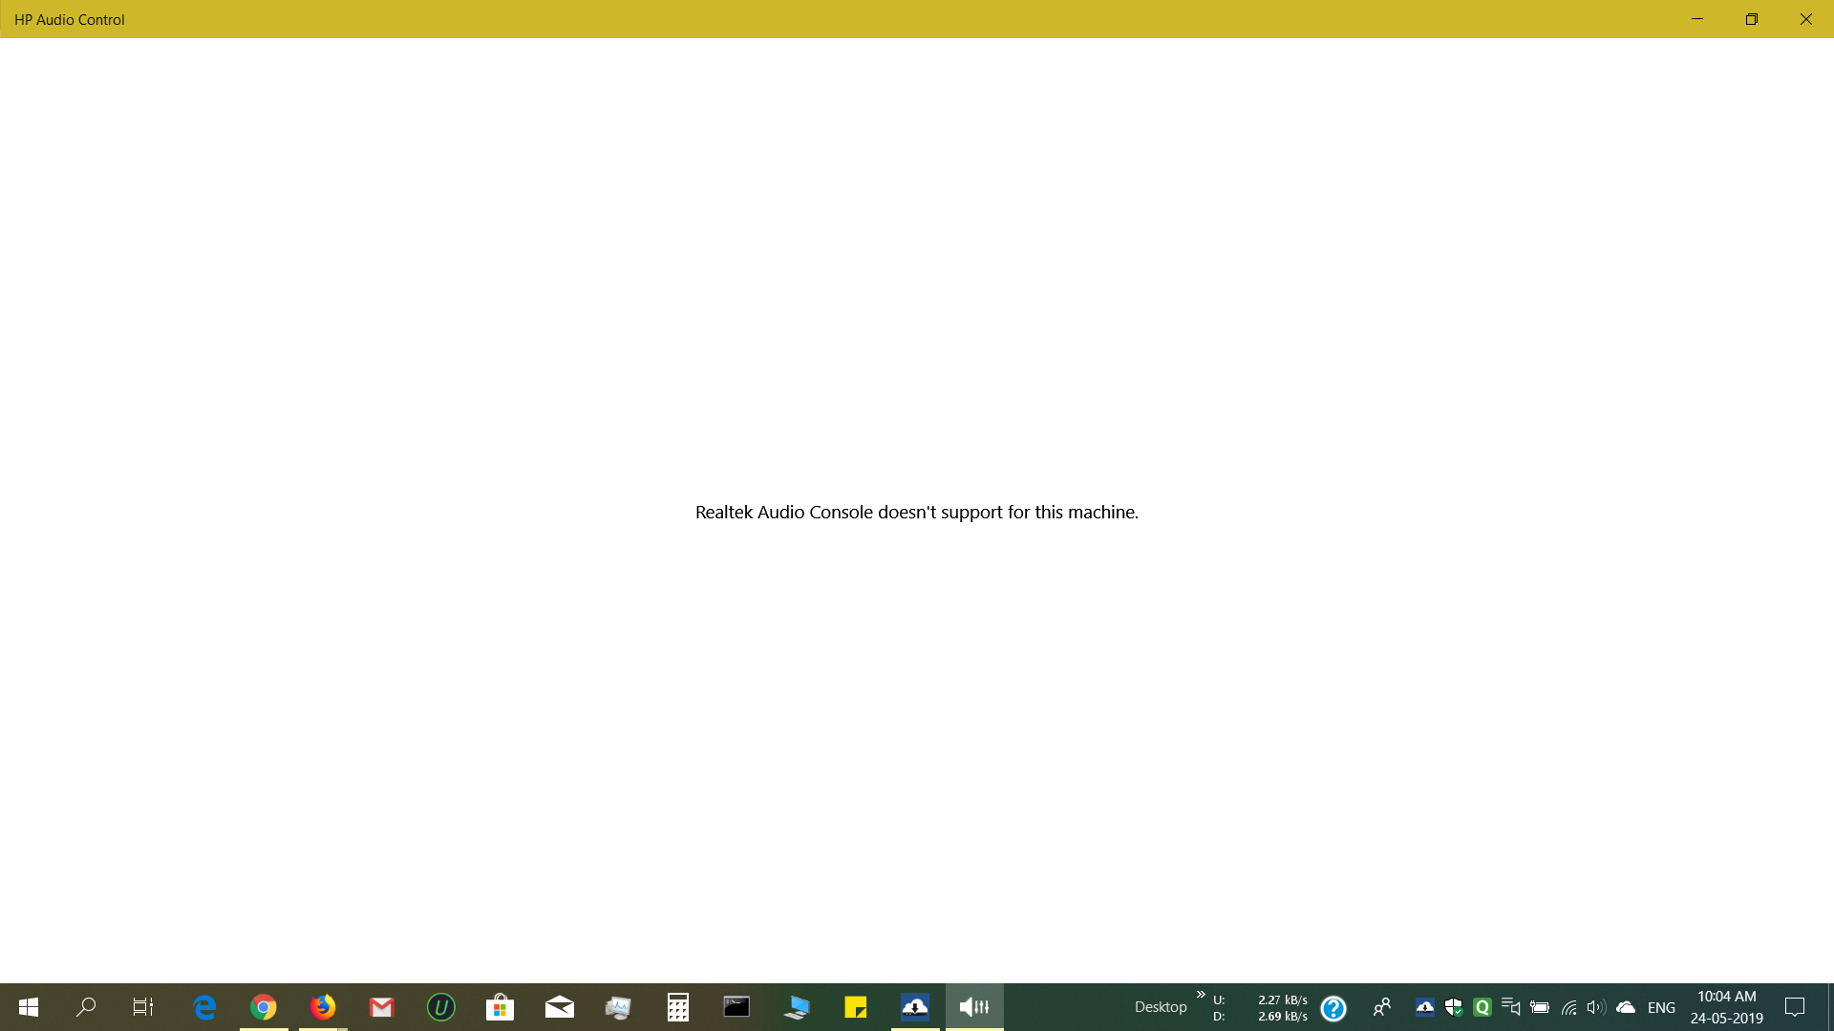Open the monitor utility icon next to Mail
Image resolution: width=1834 pixels, height=1031 pixels.
[x=619, y=1007]
